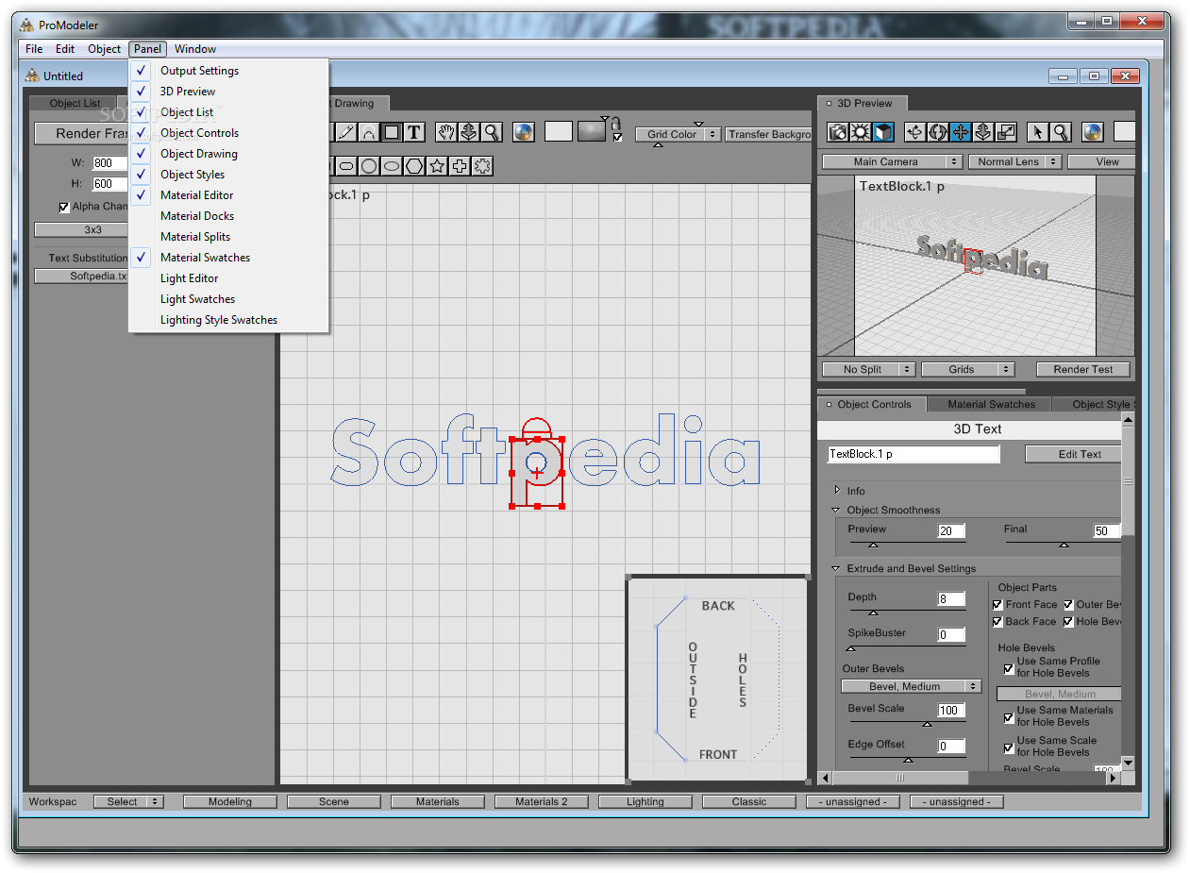1190x873 pixels.
Task: Choose the circle shape tool
Action: point(369,166)
